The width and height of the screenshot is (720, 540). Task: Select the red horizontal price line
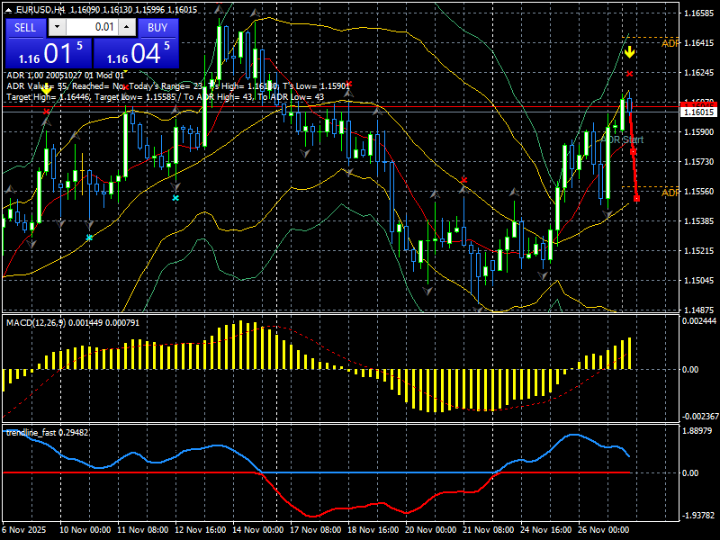point(340,106)
